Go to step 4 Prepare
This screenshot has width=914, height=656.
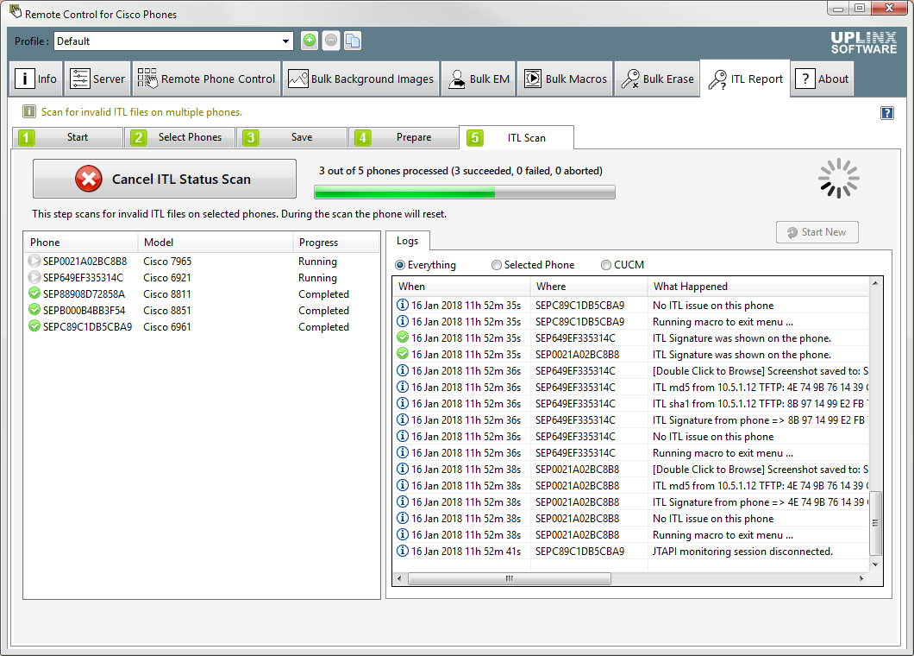(403, 138)
